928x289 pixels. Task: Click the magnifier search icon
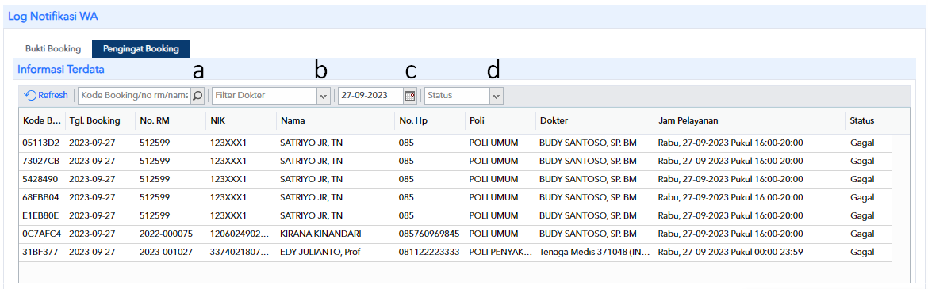[x=198, y=95]
